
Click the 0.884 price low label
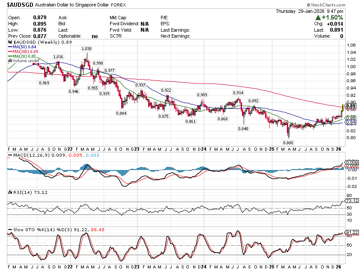(121, 113)
